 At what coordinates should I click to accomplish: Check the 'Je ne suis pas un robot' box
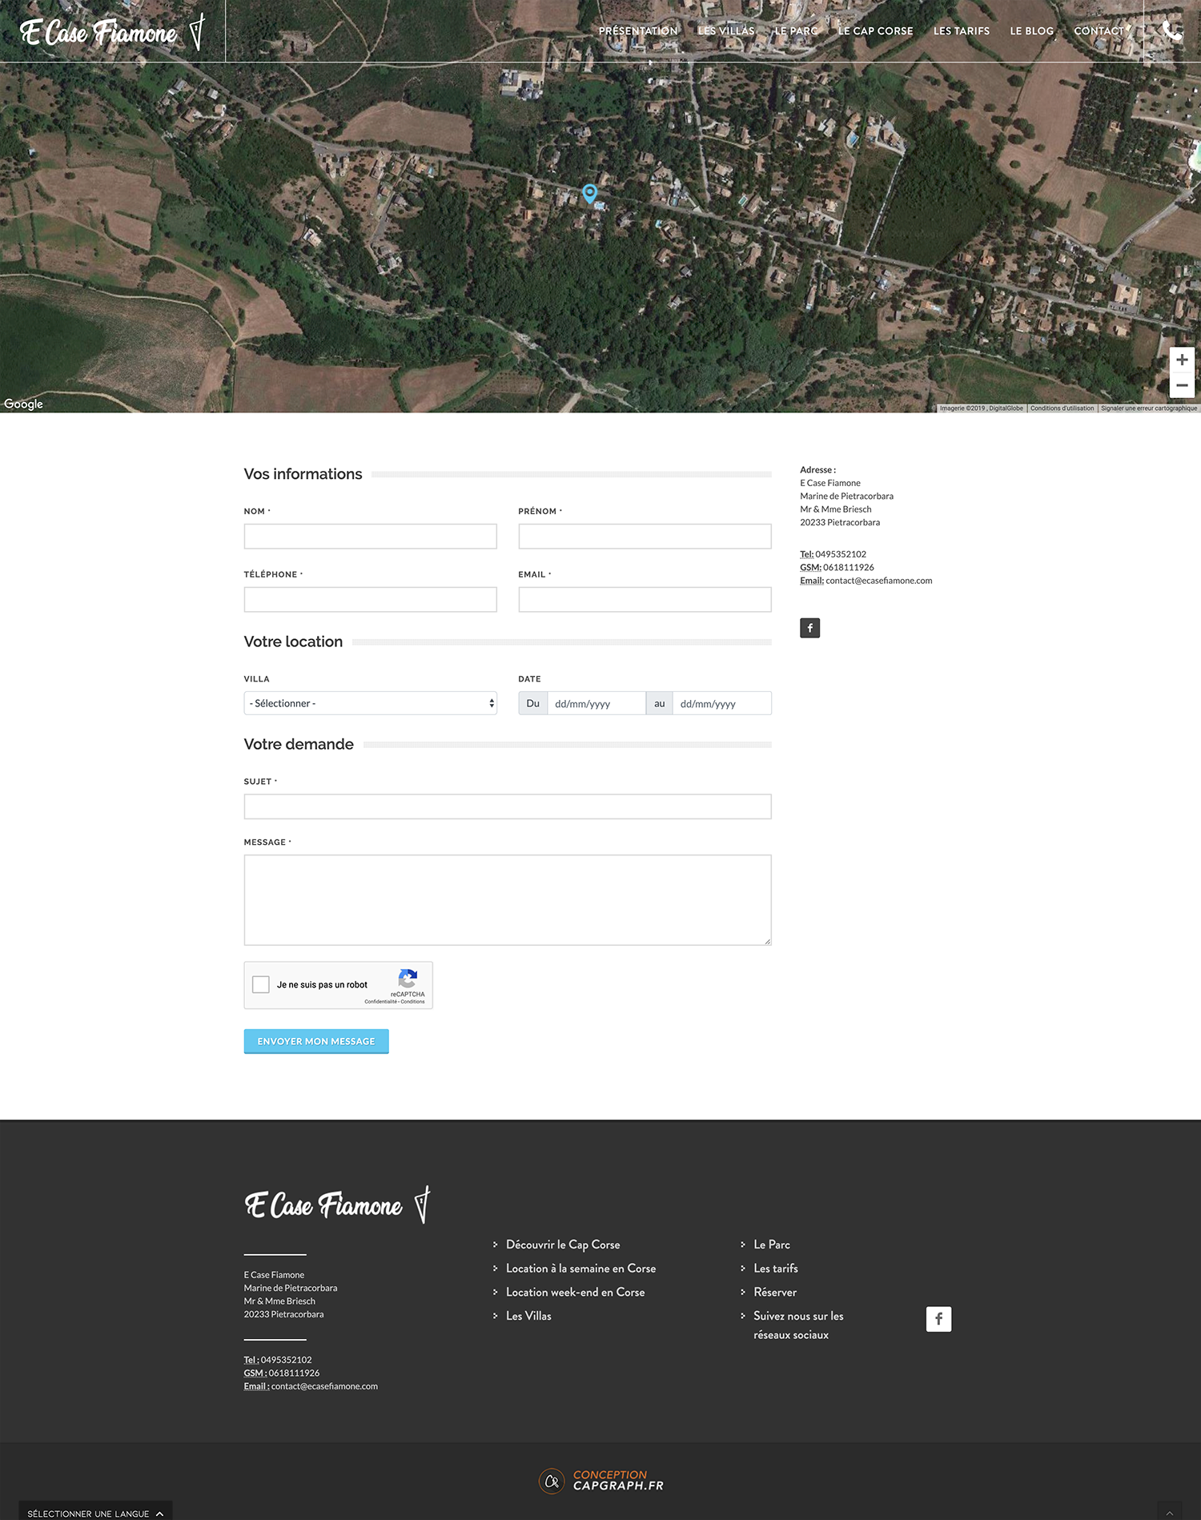click(x=261, y=984)
